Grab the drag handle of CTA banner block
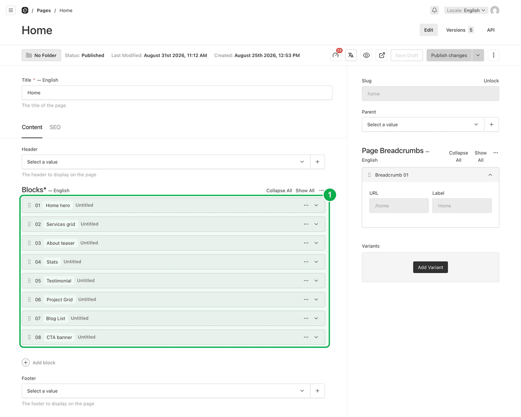The image size is (521, 417). point(29,337)
